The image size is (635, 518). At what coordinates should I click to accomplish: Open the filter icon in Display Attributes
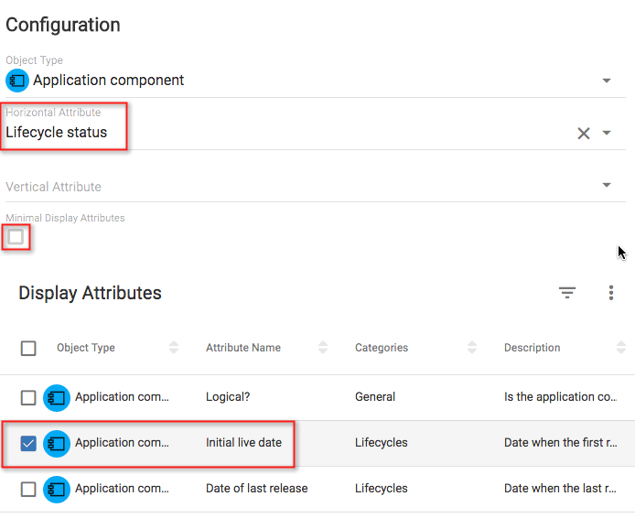point(567,293)
